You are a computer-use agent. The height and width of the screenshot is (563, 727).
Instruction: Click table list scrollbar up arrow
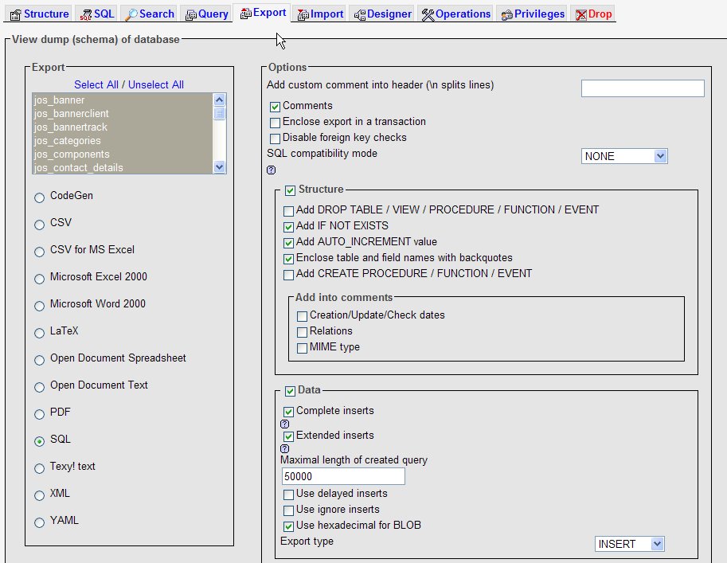(219, 100)
